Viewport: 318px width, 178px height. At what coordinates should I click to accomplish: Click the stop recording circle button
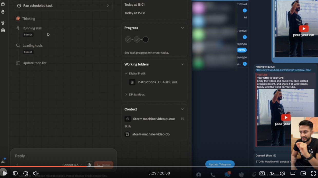pos(89,165)
